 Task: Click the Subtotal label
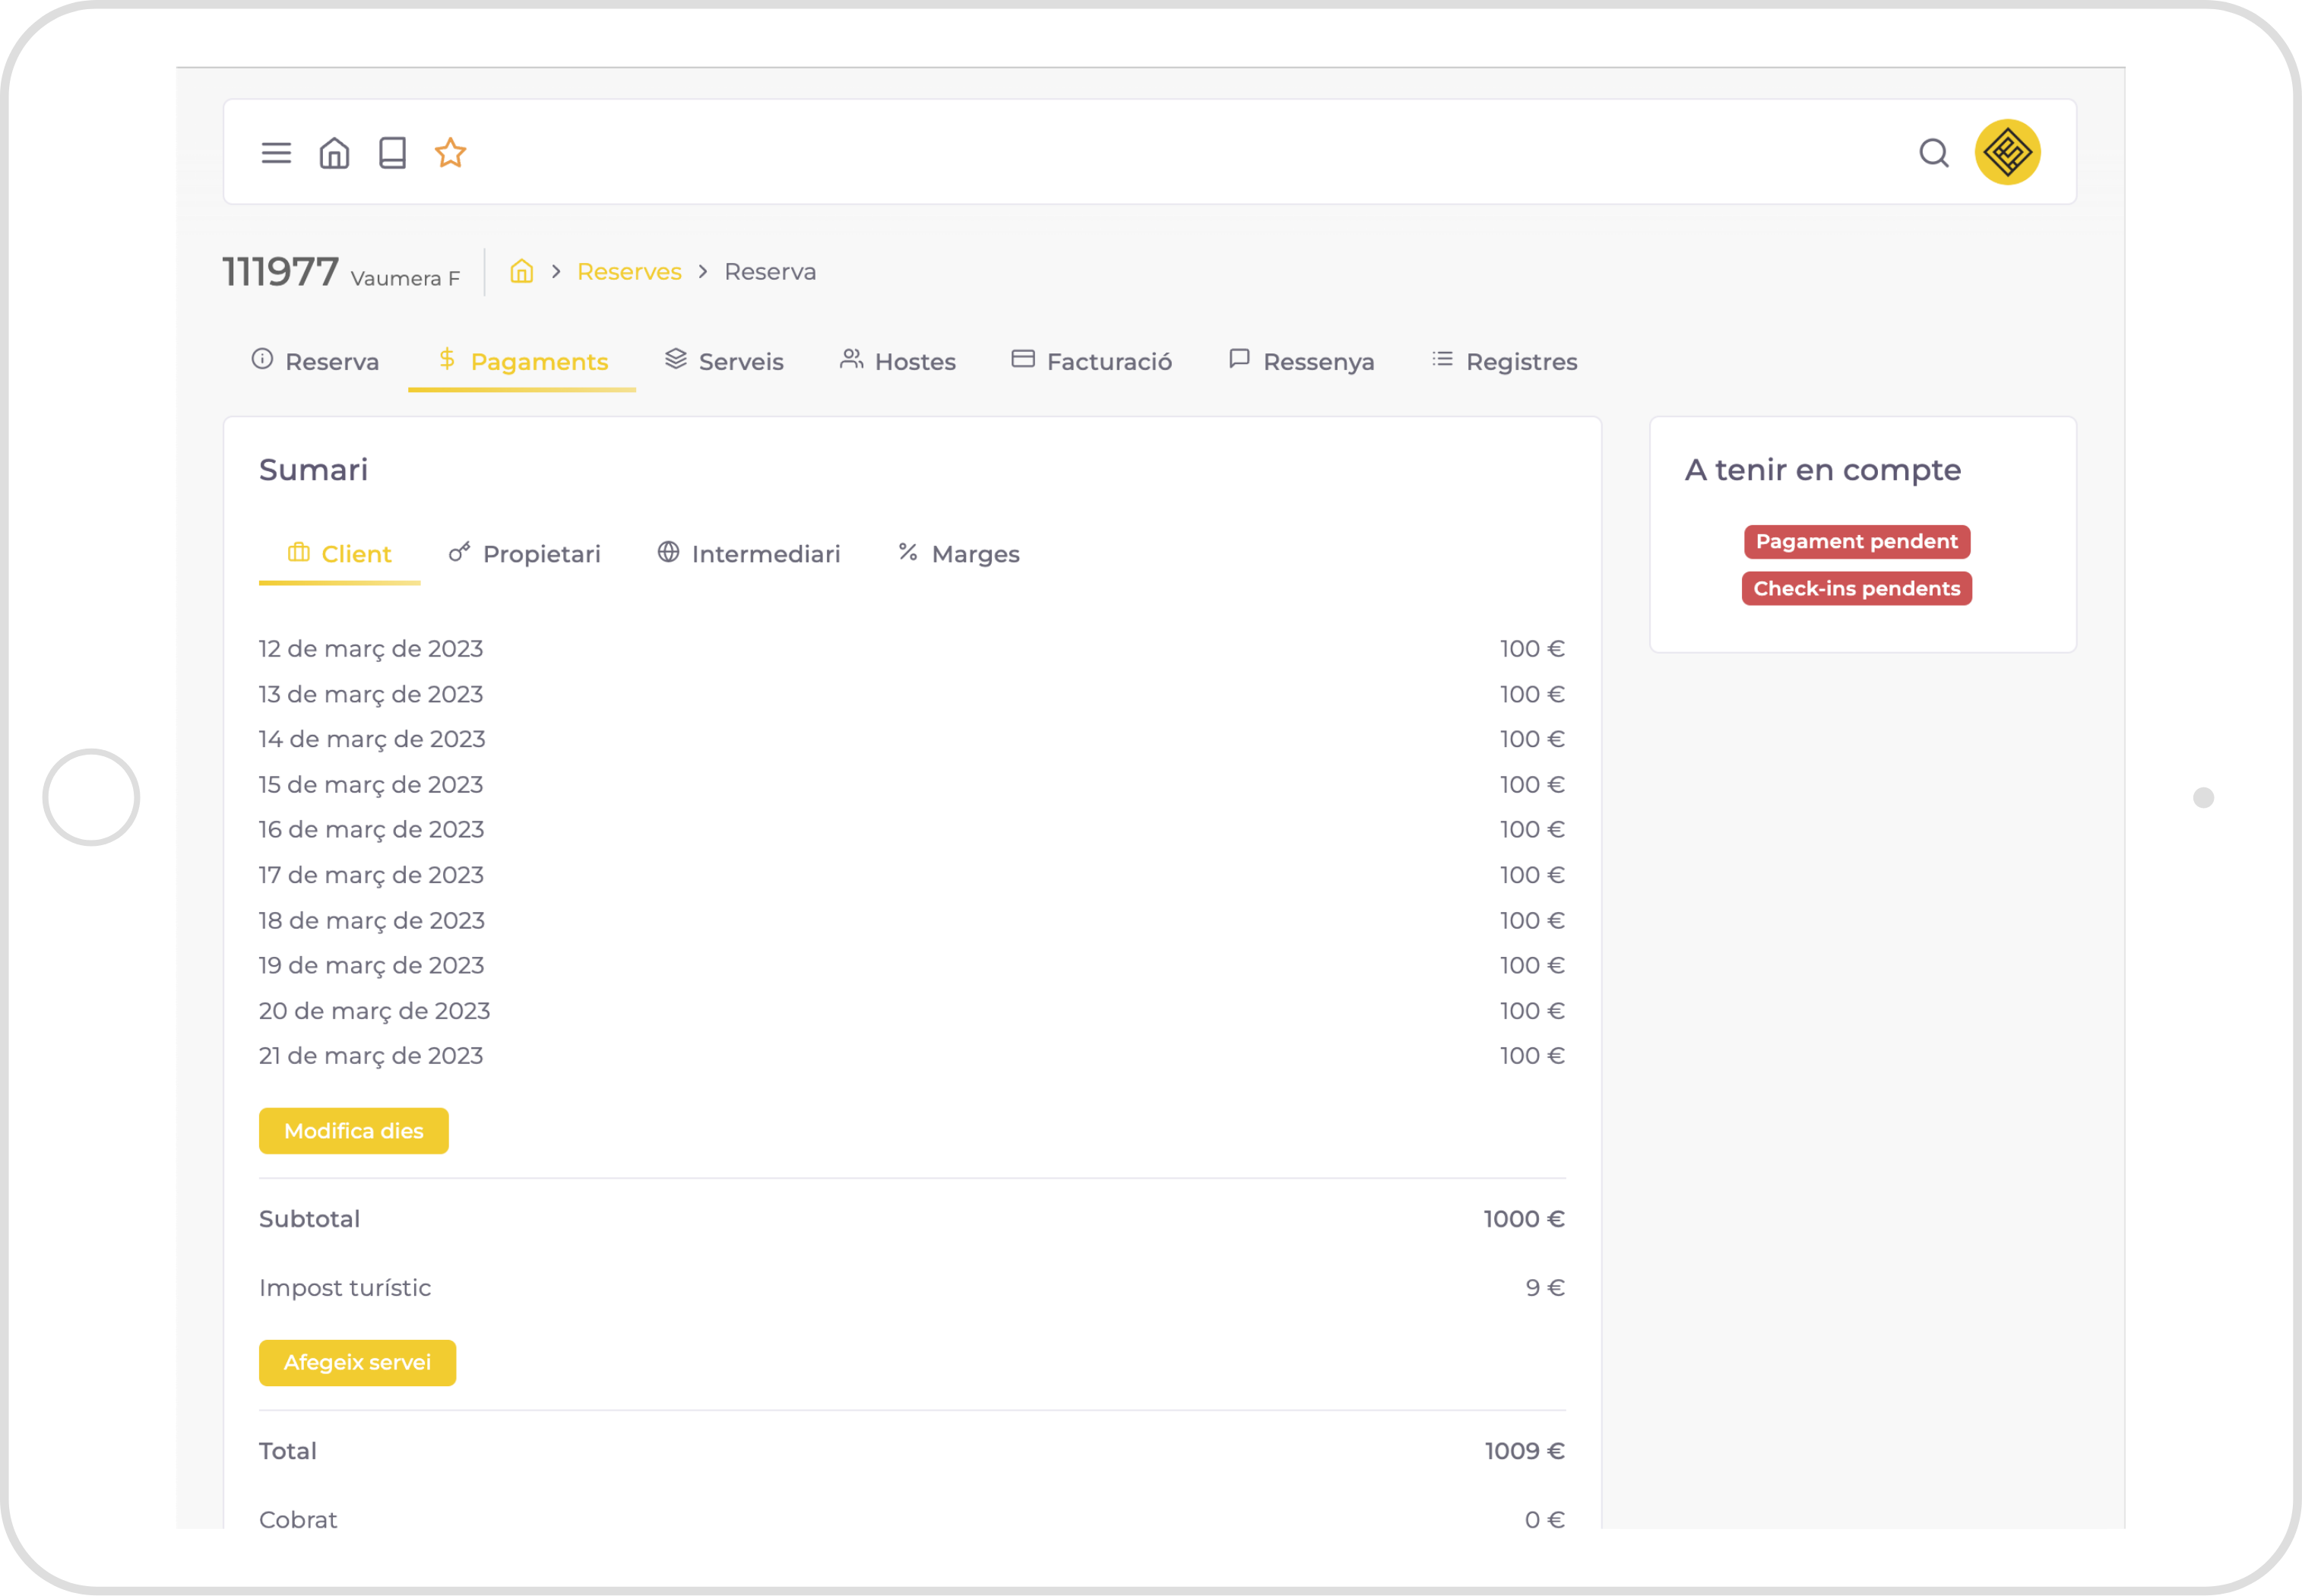(309, 1219)
